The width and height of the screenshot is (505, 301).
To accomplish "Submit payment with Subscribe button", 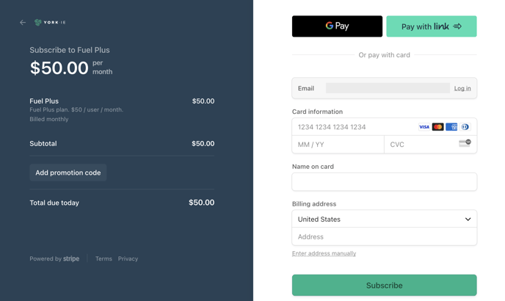I will [384, 285].
